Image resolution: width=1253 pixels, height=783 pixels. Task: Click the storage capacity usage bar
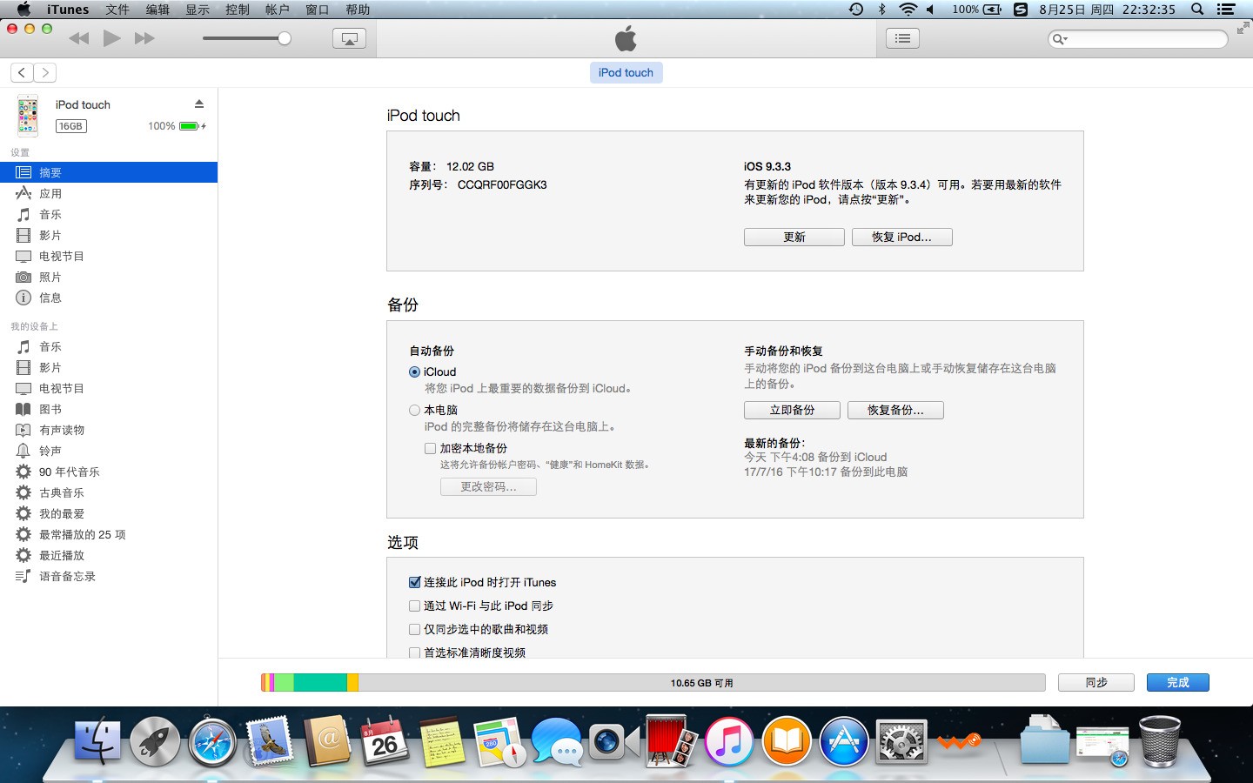coord(653,683)
